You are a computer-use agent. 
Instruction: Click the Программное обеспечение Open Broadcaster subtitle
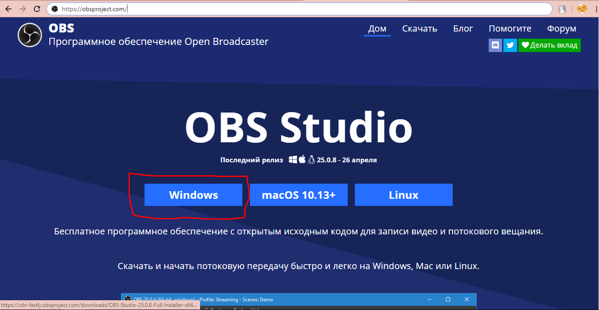[159, 41]
